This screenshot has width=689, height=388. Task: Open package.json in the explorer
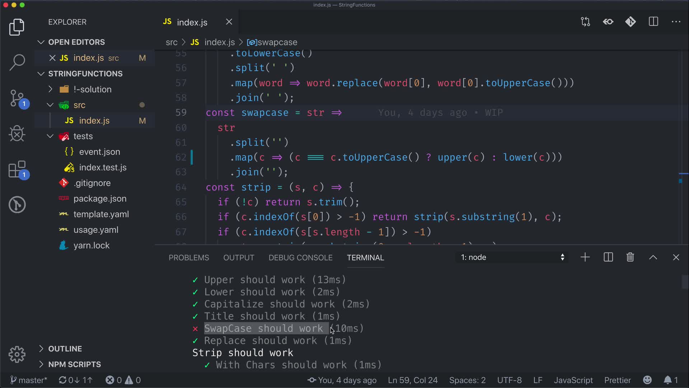click(100, 199)
